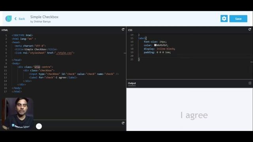Image resolution: width=253 pixels, height=142 pixels.
Task: Expand the collapsed panel with up-arrow circle
Action: [x=39, y=126]
